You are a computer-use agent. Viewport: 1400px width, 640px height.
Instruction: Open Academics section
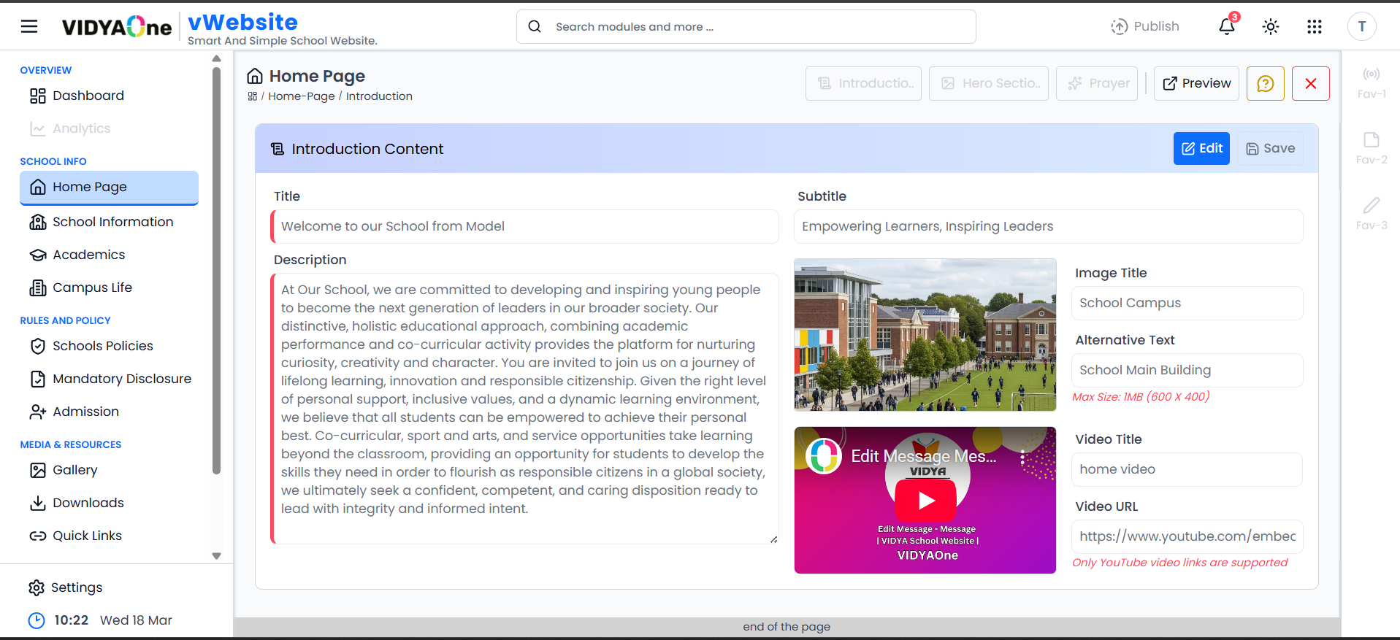110,255
